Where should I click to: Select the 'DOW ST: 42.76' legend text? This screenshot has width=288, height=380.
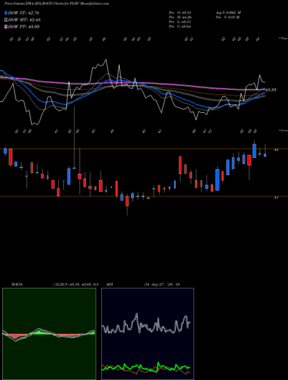tap(24, 13)
